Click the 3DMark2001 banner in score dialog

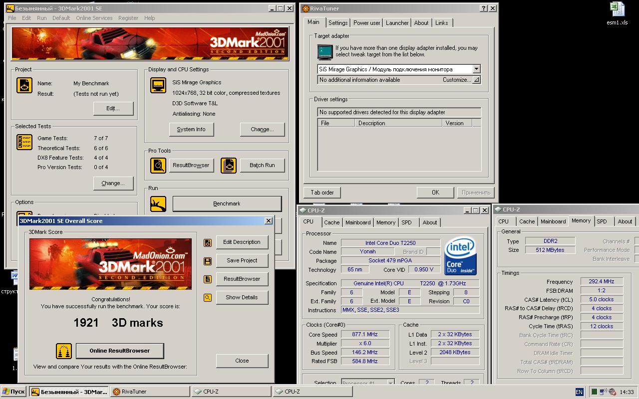coord(110,264)
